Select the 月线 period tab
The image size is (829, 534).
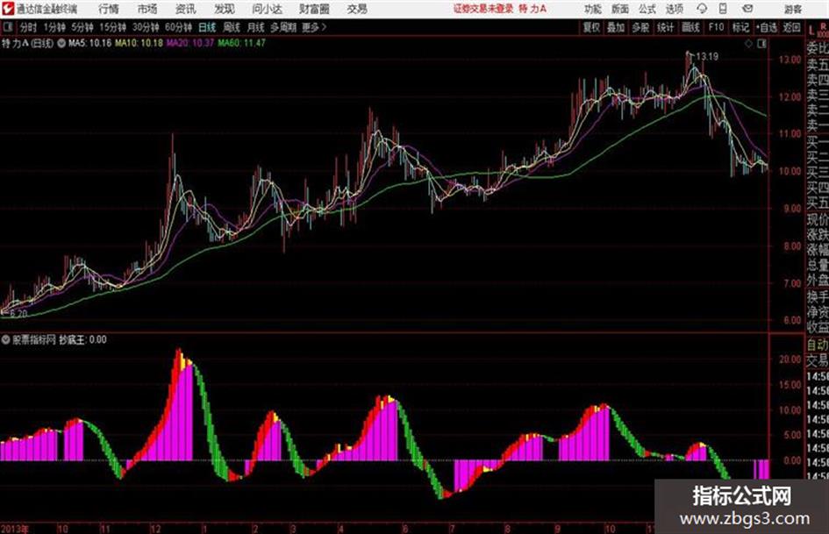(x=255, y=27)
